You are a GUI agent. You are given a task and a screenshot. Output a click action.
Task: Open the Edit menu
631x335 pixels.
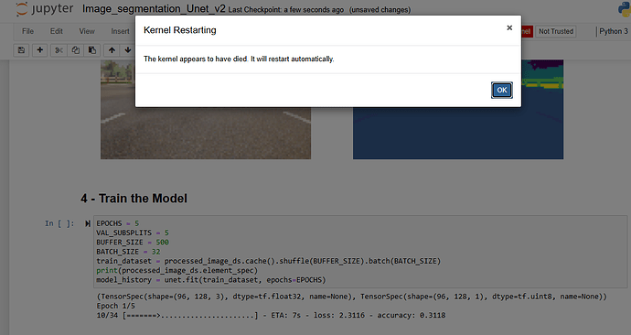click(57, 31)
